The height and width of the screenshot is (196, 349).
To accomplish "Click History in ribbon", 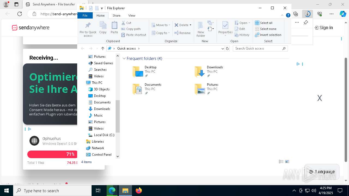I will coord(242,35).
